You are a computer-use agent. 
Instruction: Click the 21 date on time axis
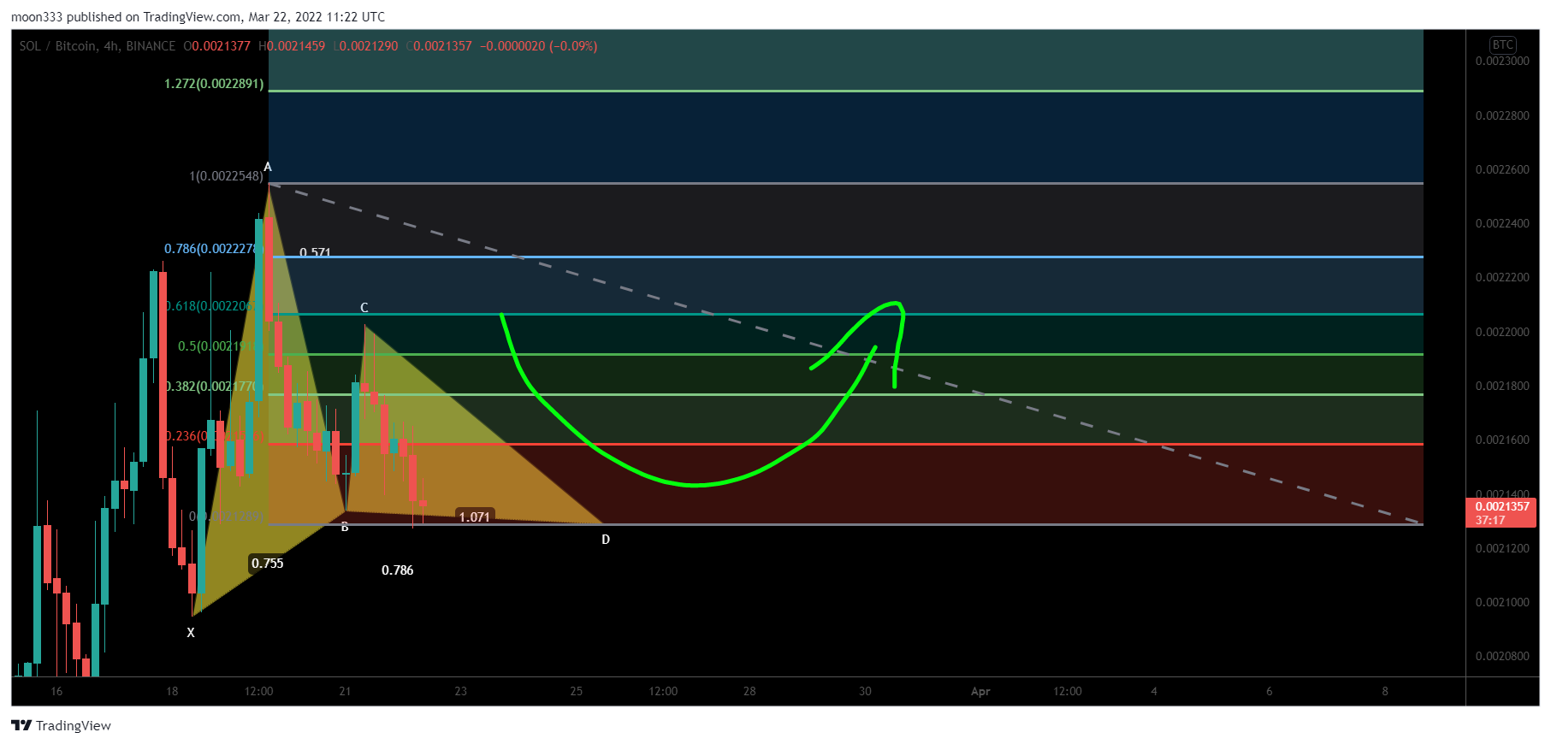tap(345, 691)
